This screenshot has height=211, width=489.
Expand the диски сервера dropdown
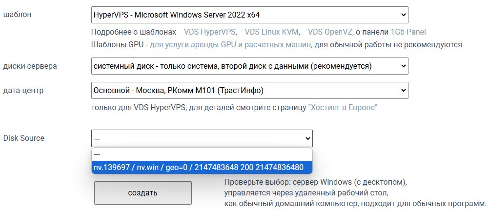pos(249,66)
